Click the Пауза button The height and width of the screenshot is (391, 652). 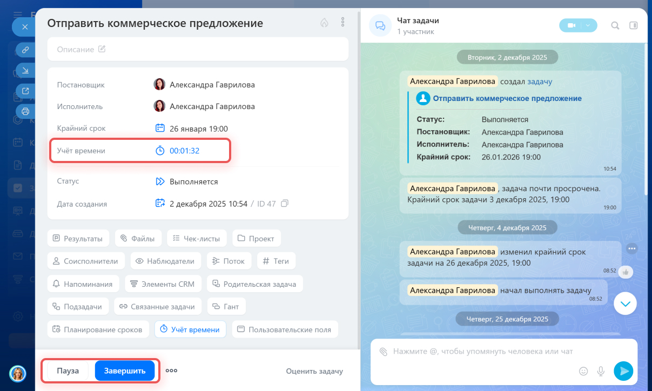coord(68,370)
